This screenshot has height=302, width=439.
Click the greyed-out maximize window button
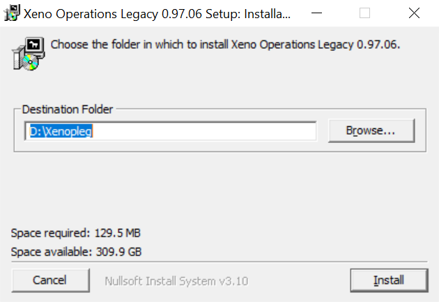365,13
